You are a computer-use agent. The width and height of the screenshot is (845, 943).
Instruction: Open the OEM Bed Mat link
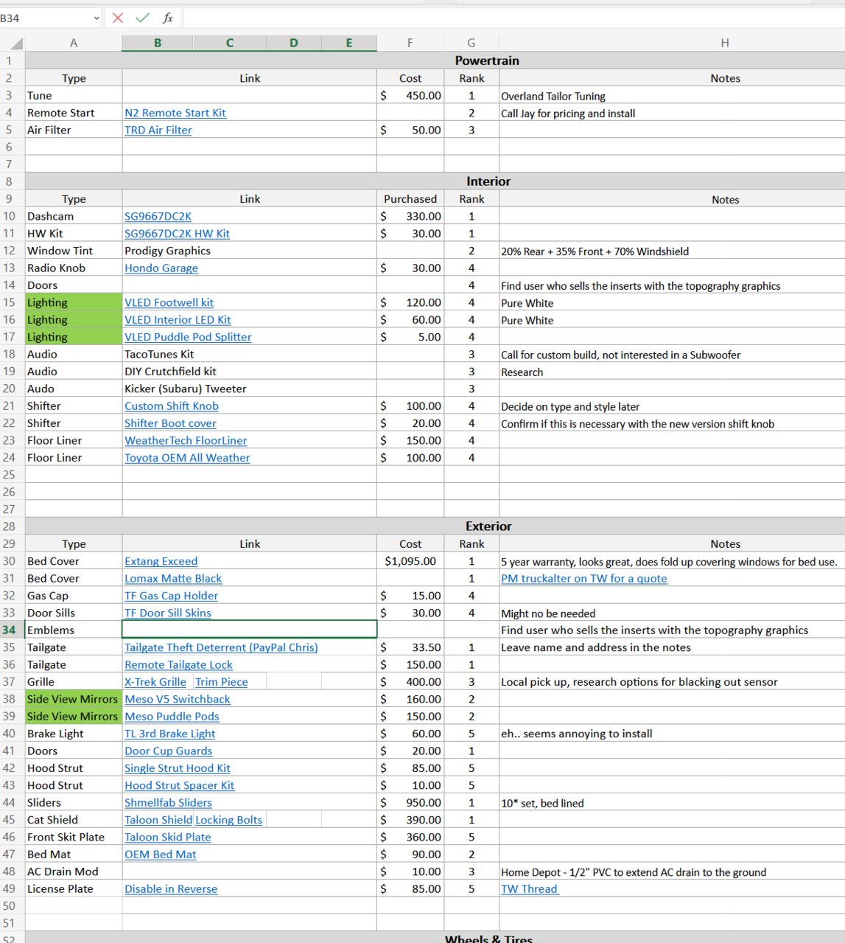(161, 855)
